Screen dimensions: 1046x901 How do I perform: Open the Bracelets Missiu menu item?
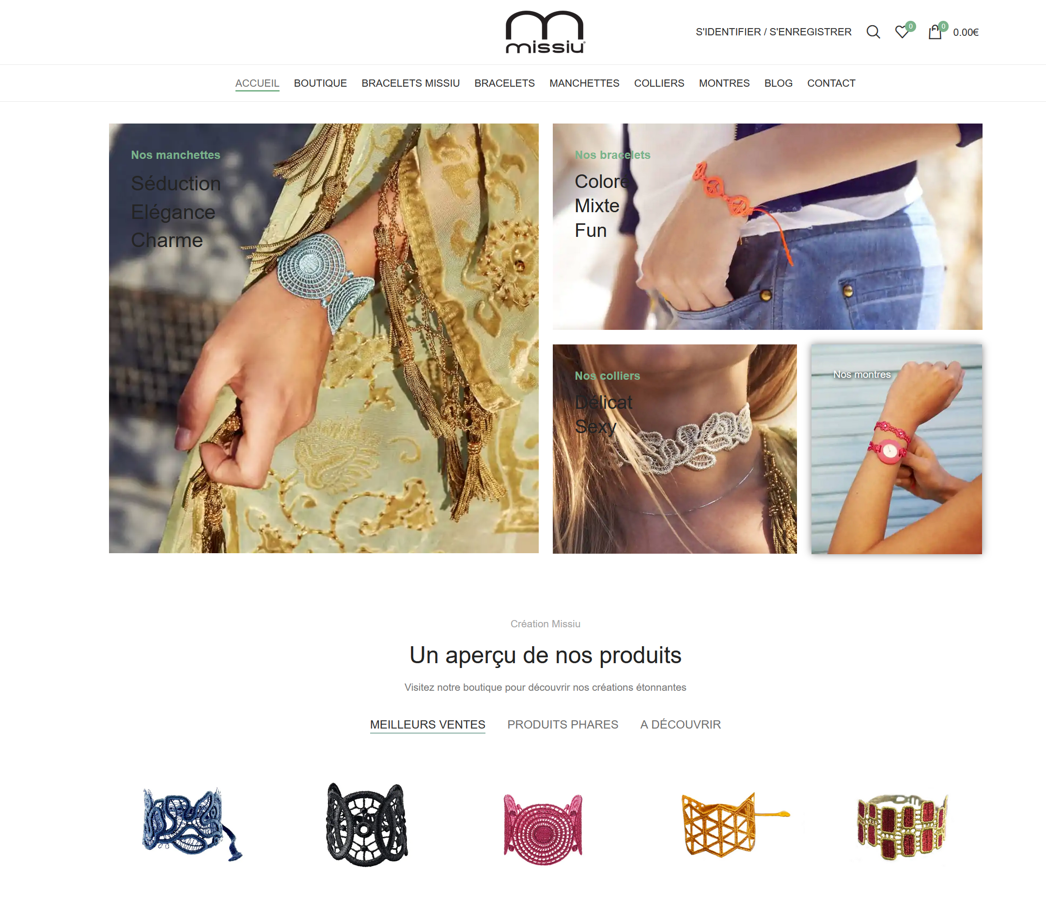[x=410, y=83]
